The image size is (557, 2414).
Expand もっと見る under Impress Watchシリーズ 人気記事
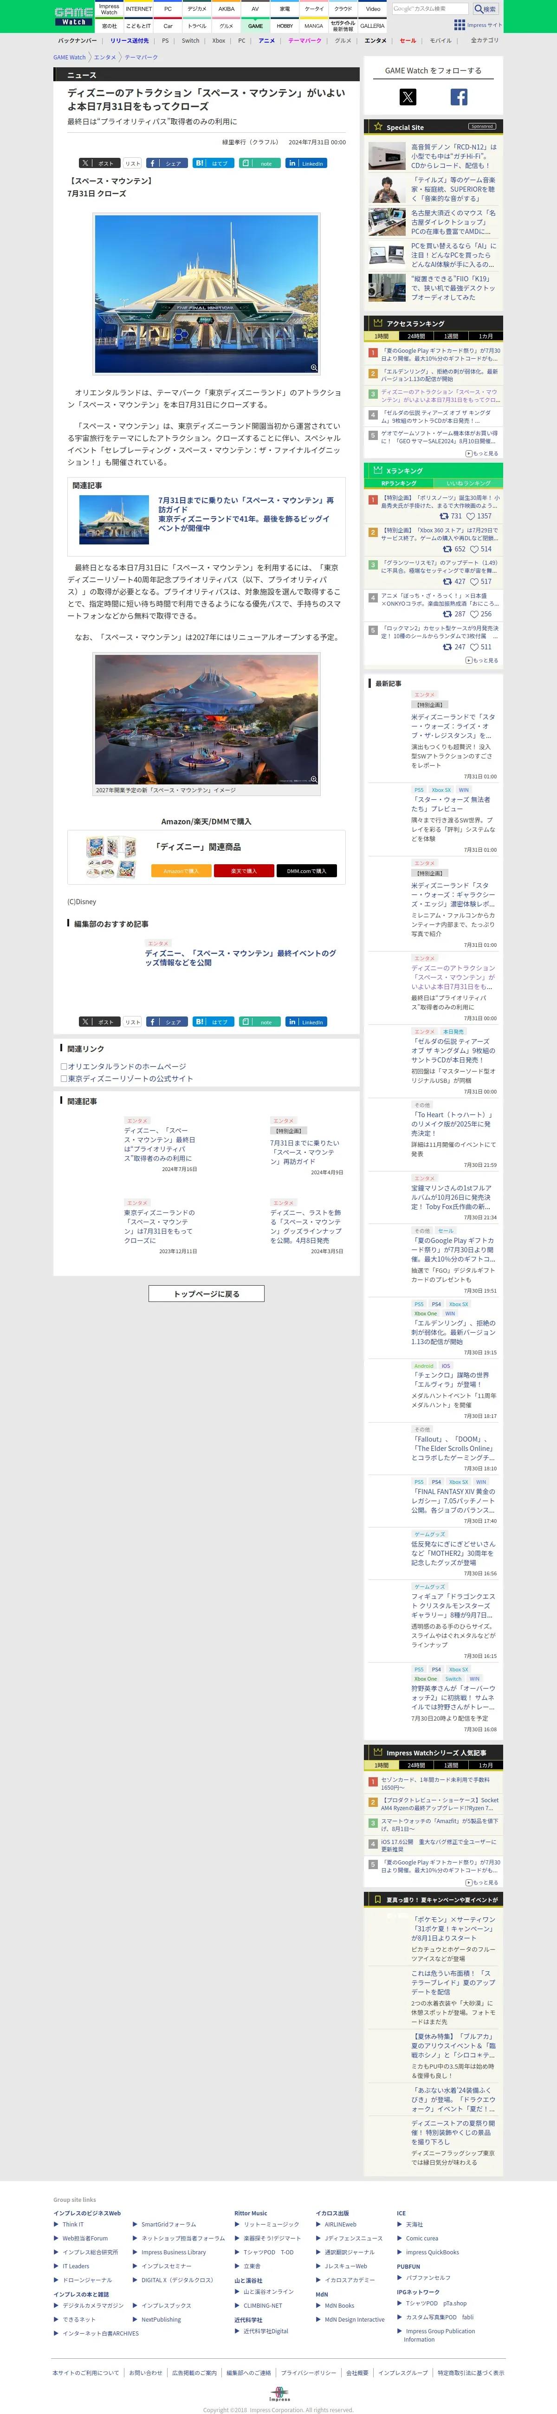[x=482, y=1883]
